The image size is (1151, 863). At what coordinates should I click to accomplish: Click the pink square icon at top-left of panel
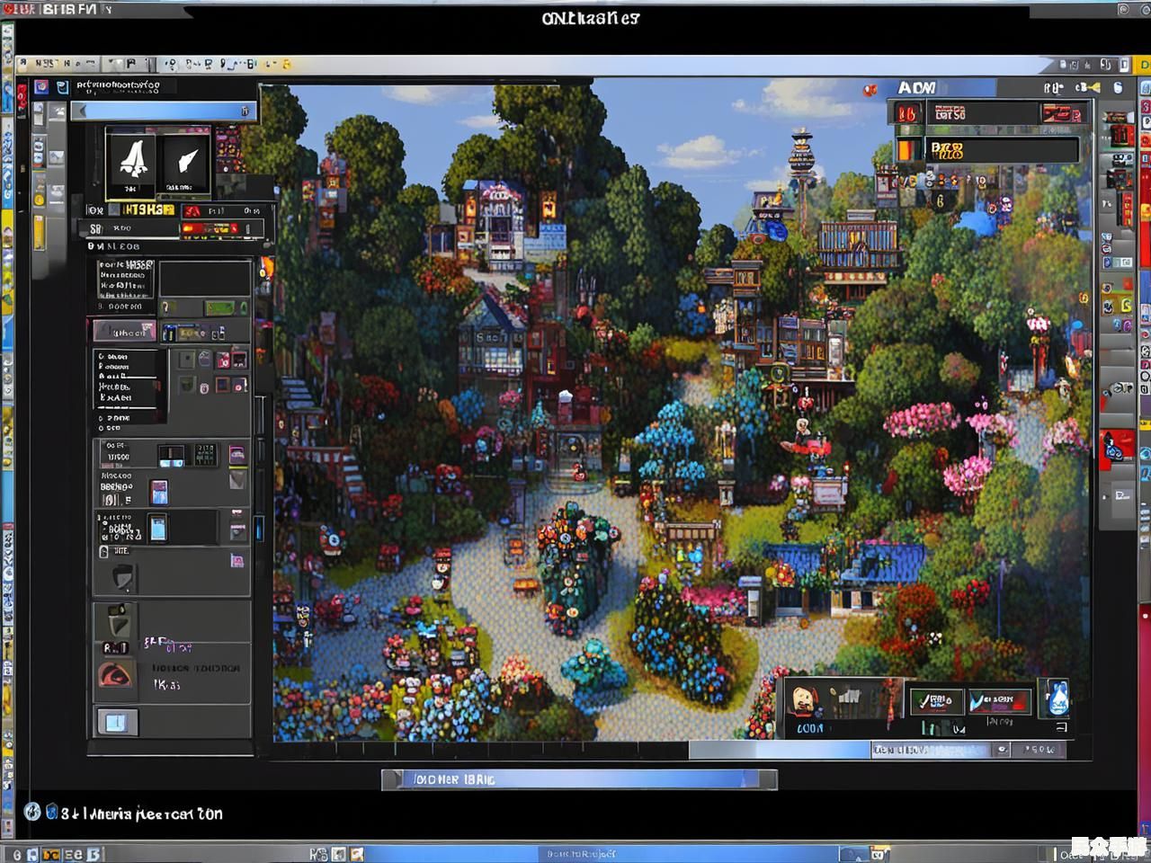tap(41, 87)
